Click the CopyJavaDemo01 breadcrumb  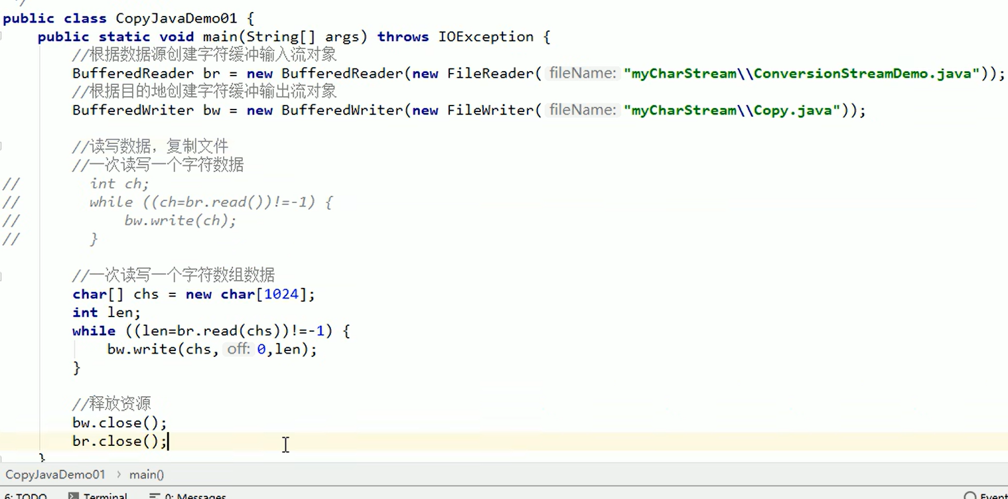tap(56, 474)
